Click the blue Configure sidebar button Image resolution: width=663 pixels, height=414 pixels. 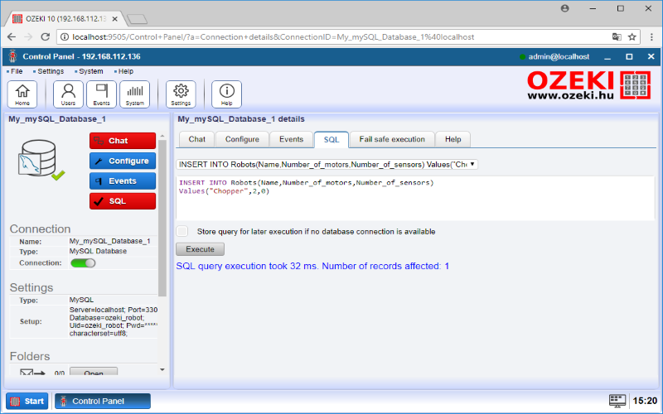point(123,161)
